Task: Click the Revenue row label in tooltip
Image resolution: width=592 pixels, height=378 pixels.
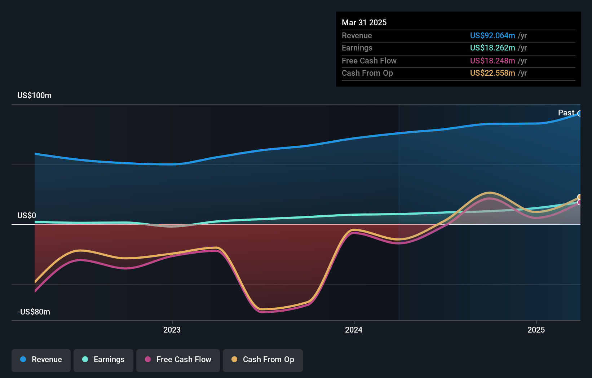Action: [x=357, y=36]
